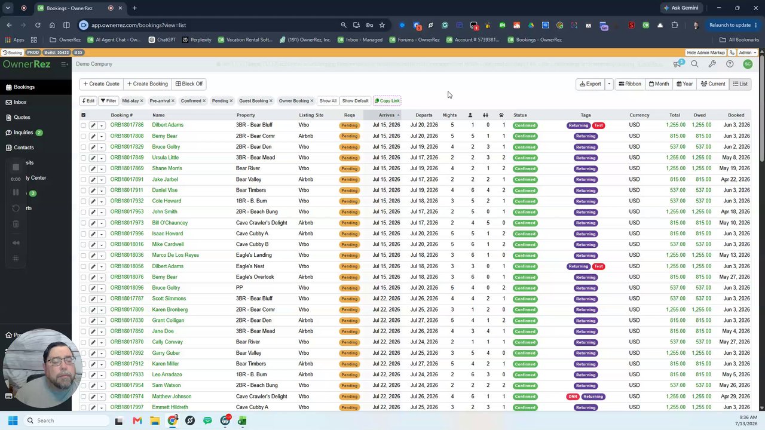The image size is (765, 430).
Task: Open the wrench settings icon
Action: [712, 64]
